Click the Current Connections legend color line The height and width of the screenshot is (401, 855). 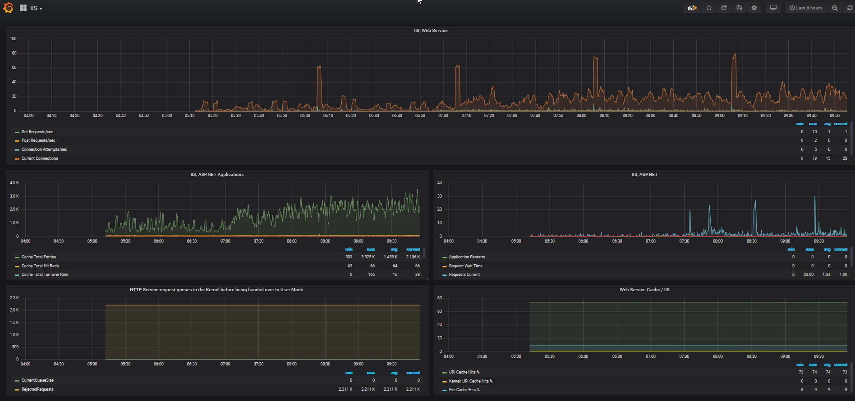coord(17,159)
